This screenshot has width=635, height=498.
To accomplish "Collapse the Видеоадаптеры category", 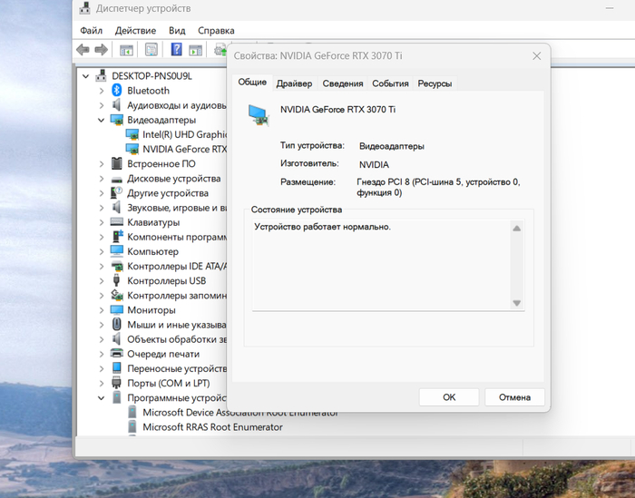I will click(x=102, y=120).
